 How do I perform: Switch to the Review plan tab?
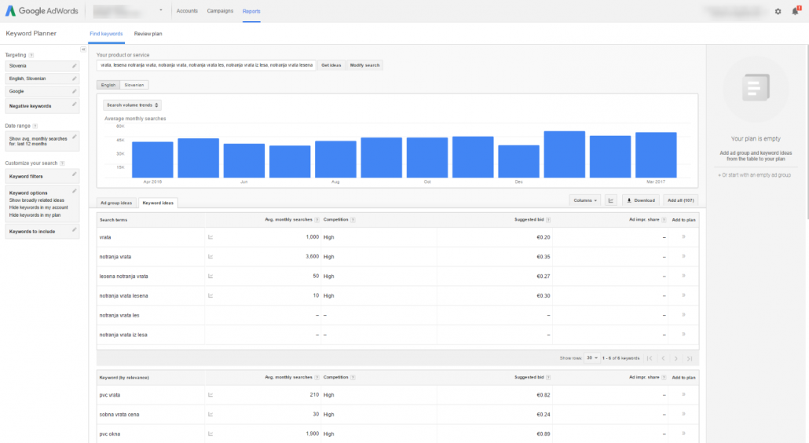click(148, 34)
